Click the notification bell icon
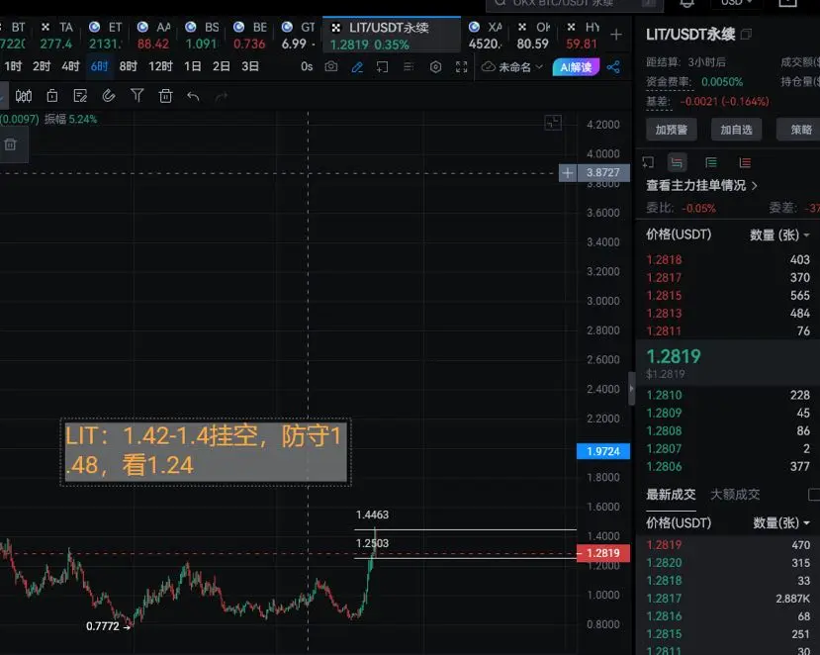Viewport: 820px width, 655px height. tap(687, 3)
